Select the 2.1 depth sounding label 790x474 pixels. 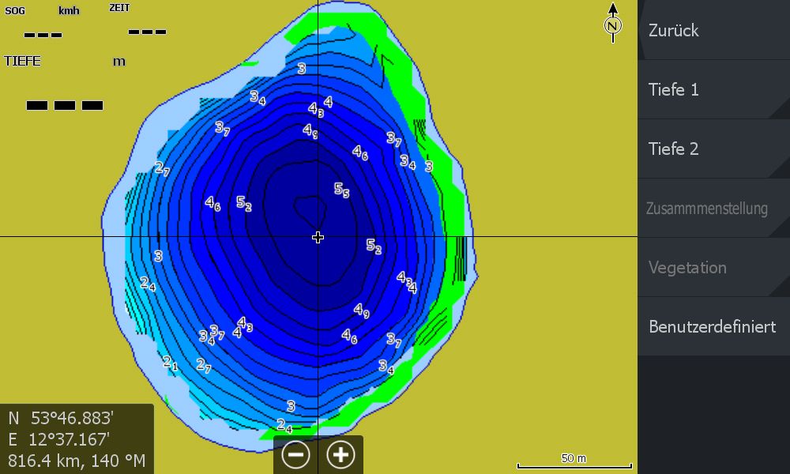170,363
